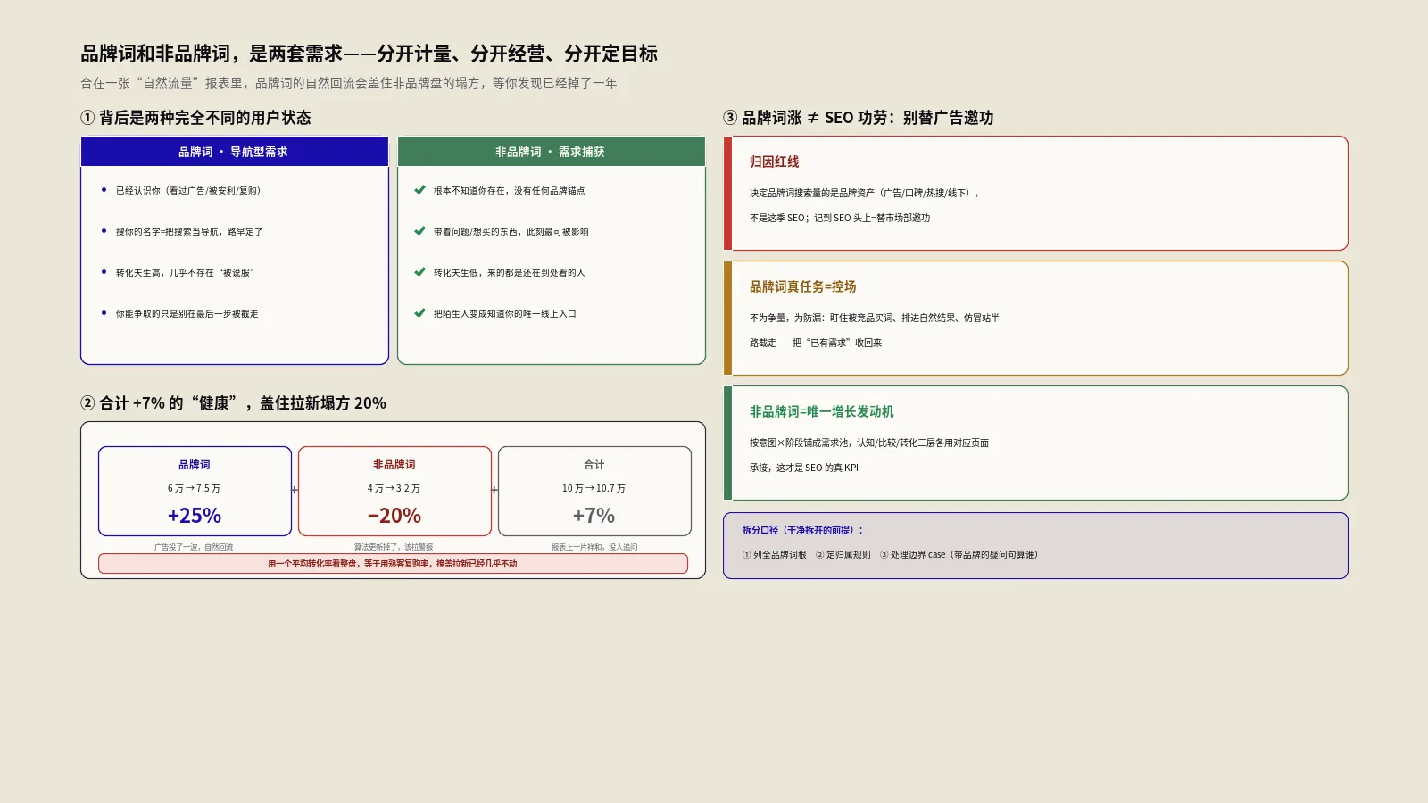Click the bullet text '搜你的名字=把搜索当导航，路早定了'

coord(189,231)
